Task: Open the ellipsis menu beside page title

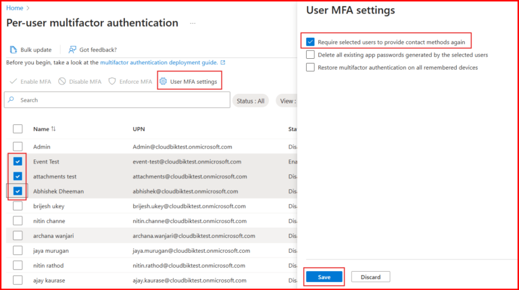Action: pos(193,23)
